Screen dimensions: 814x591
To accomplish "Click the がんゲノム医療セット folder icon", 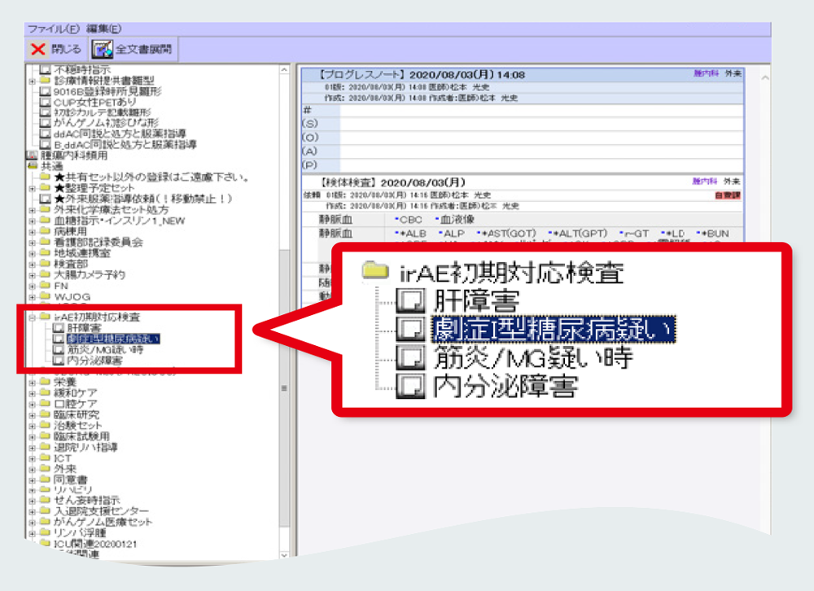I will pos(45,522).
